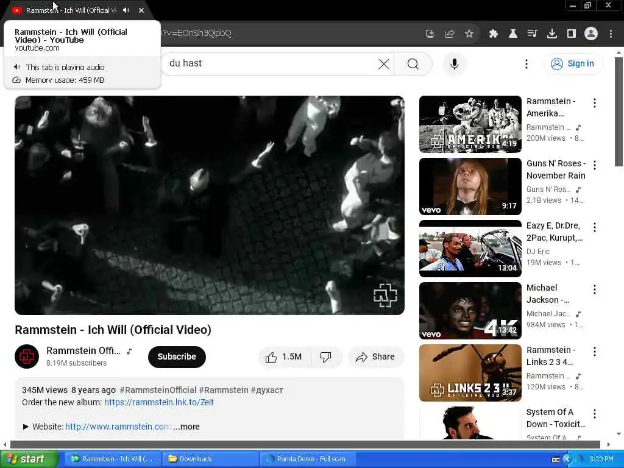Viewport: 624px width, 468px height.
Task: Click the Ich Will video player
Action: (x=210, y=205)
